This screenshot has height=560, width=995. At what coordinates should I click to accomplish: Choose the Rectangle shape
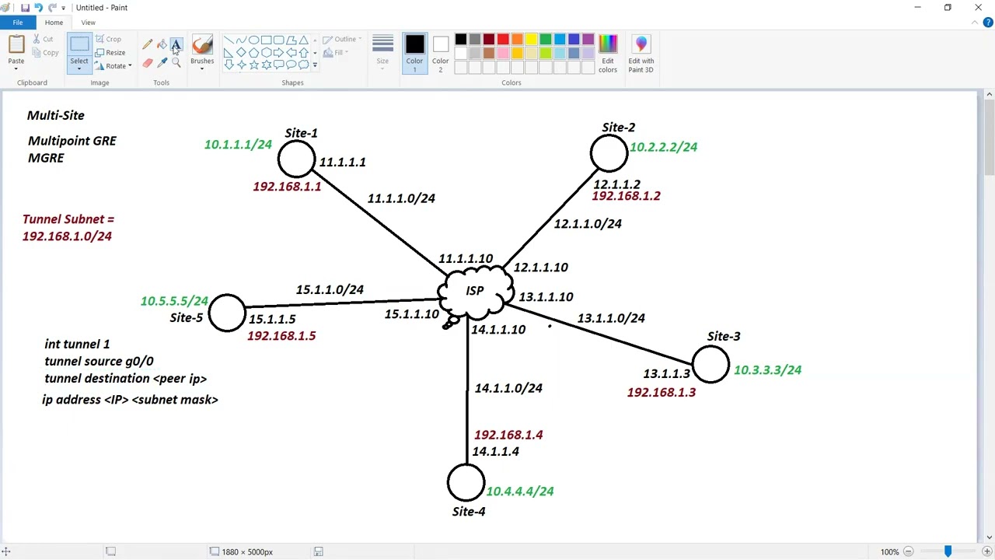tap(267, 40)
